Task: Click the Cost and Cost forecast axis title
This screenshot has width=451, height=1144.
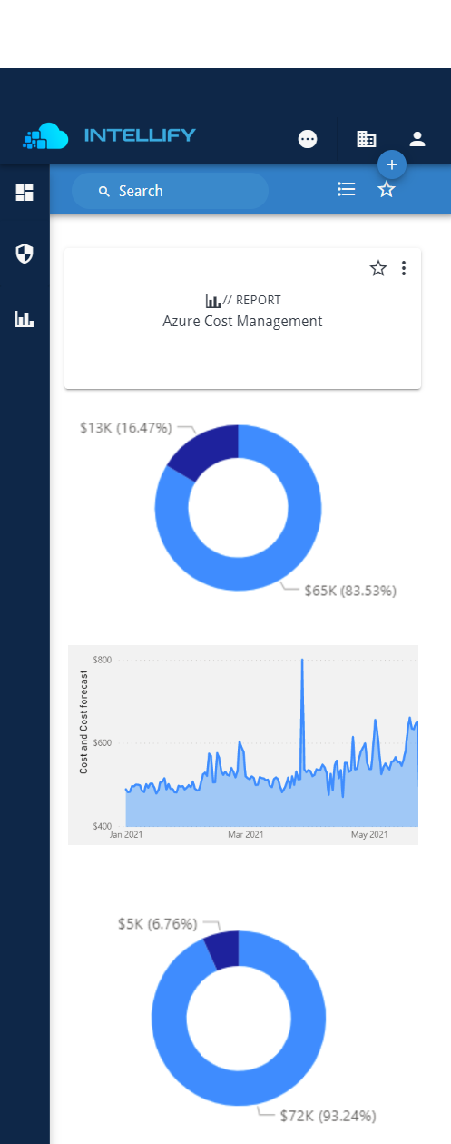Action: pos(83,722)
